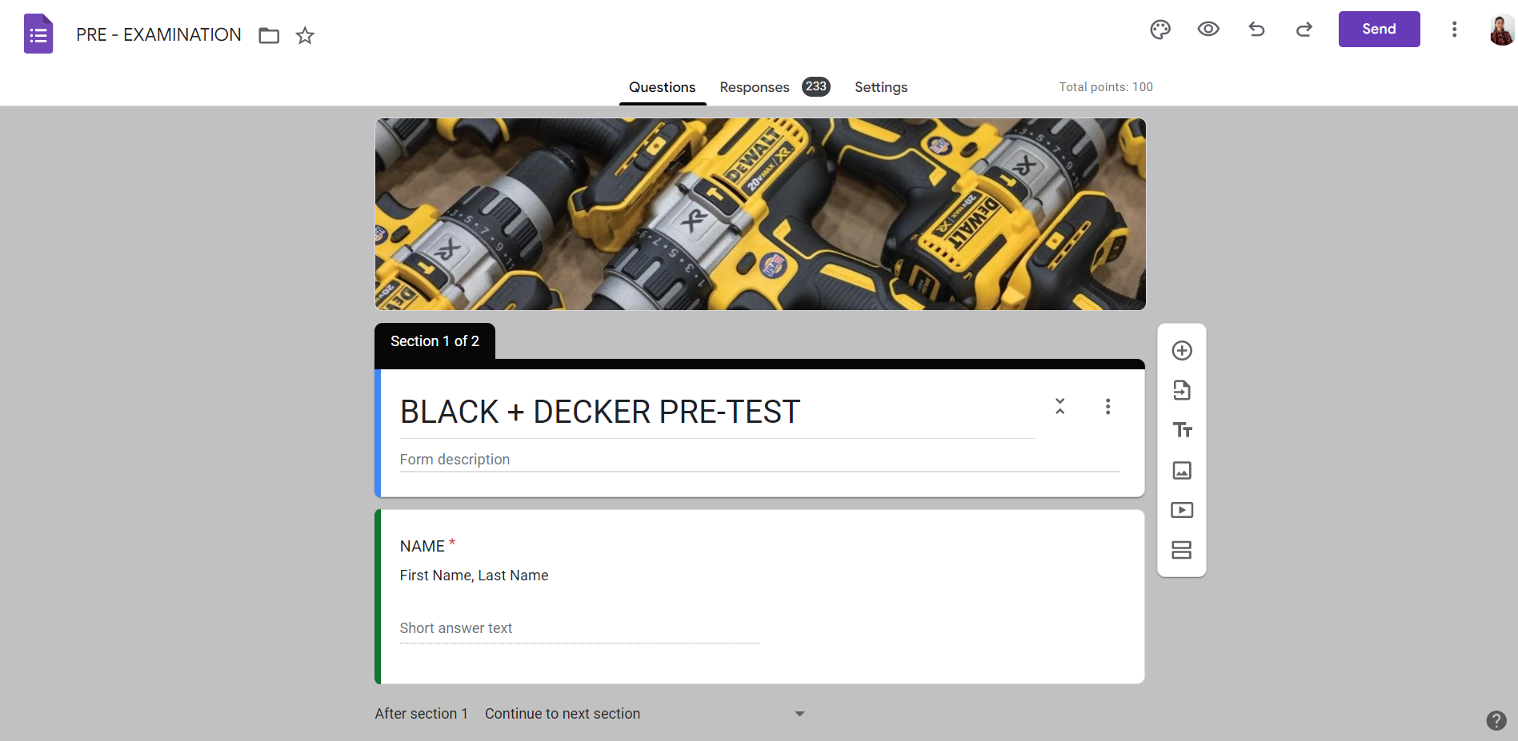
Task: Select the NAME question card
Action: (x=759, y=596)
